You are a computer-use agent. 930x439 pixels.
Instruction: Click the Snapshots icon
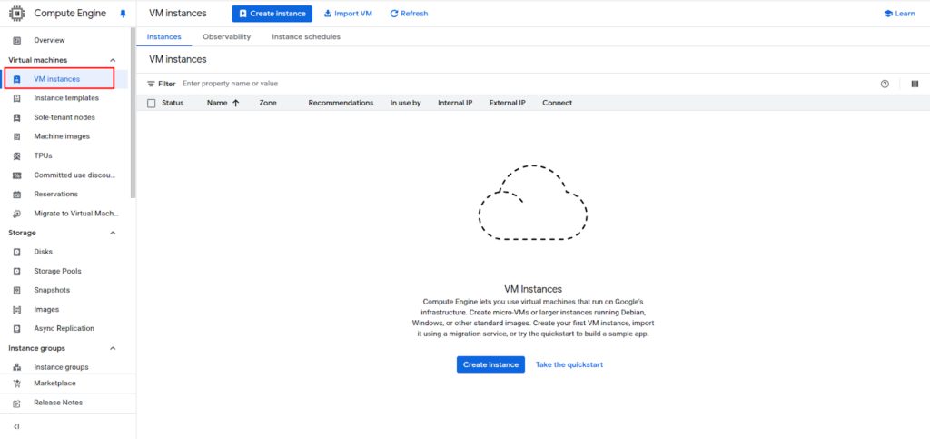16,290
